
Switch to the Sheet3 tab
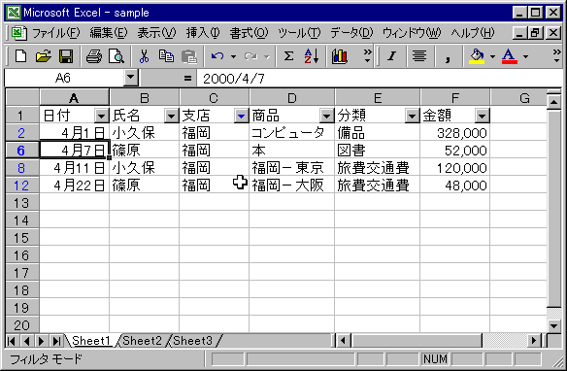click(193, 341)
